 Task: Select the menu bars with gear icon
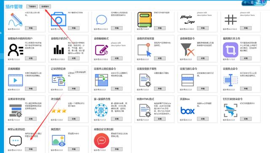(x=16, y=111)
